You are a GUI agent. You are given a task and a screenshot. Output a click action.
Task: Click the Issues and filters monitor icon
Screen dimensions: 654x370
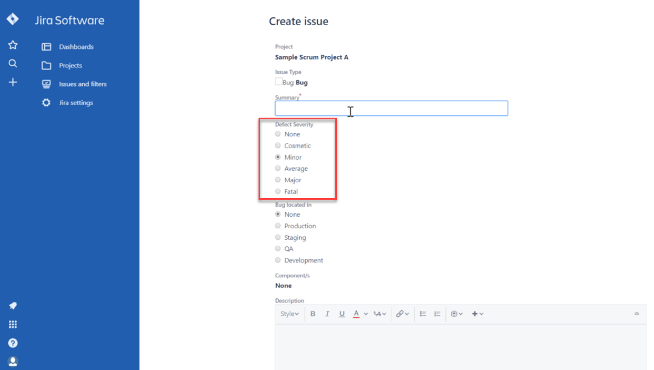47,84
